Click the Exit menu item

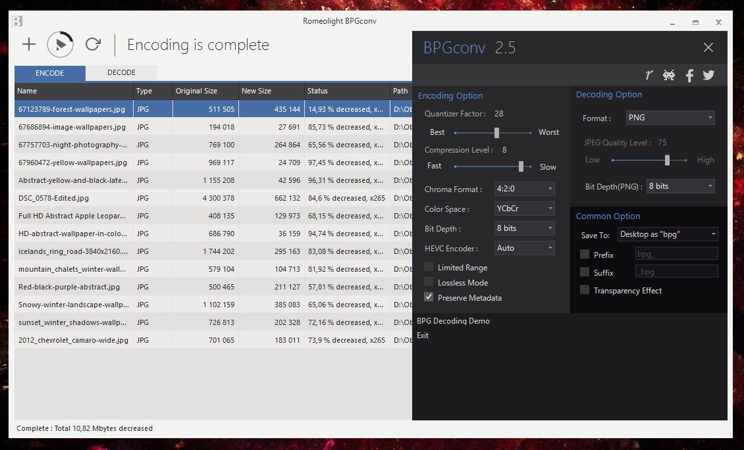pos(422,336)
